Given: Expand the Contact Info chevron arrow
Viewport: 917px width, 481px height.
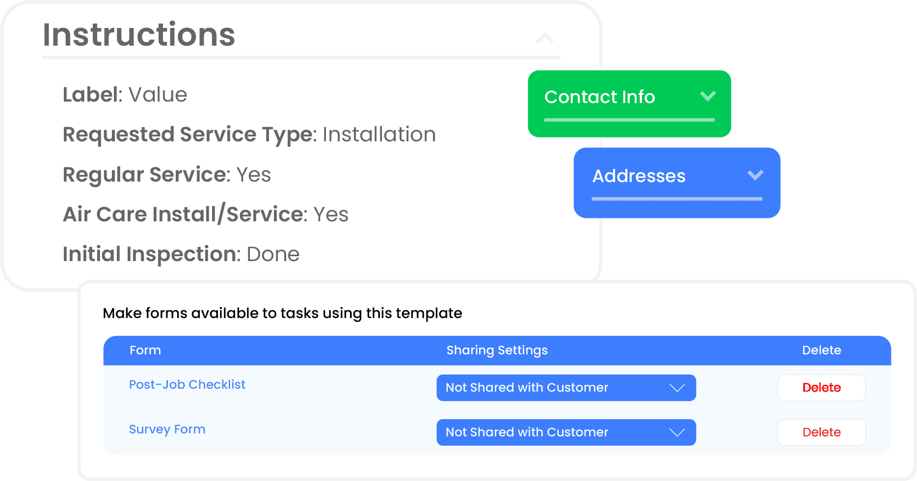Looking at the screenshot, I should tap(707, 96).
